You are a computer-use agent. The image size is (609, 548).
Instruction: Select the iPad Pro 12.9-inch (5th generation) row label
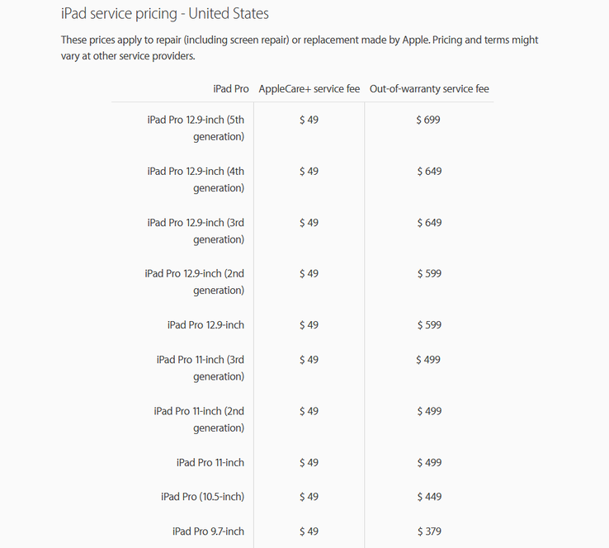pos(196,128)
